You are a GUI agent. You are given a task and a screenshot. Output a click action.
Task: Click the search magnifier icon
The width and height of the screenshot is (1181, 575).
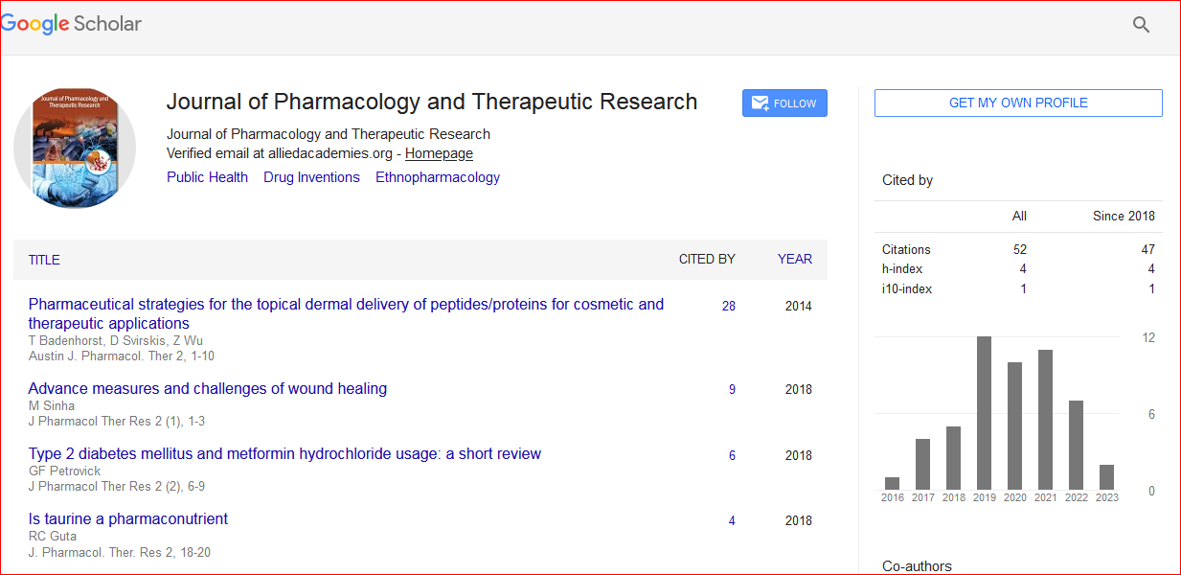pyautogui.click(x=1141, y=25)
